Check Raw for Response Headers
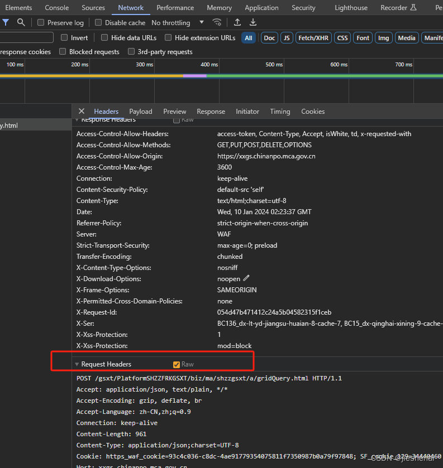 pos(177,120)
